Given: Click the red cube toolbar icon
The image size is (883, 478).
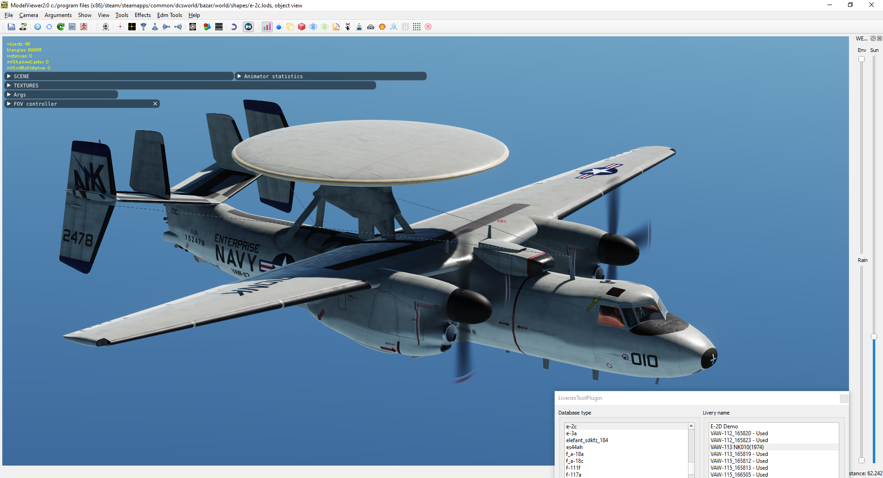Looking at the screenshot, I should coord(302,27).
